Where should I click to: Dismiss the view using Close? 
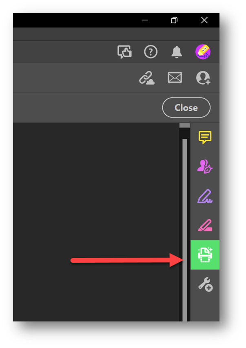(x=186, y=107)
